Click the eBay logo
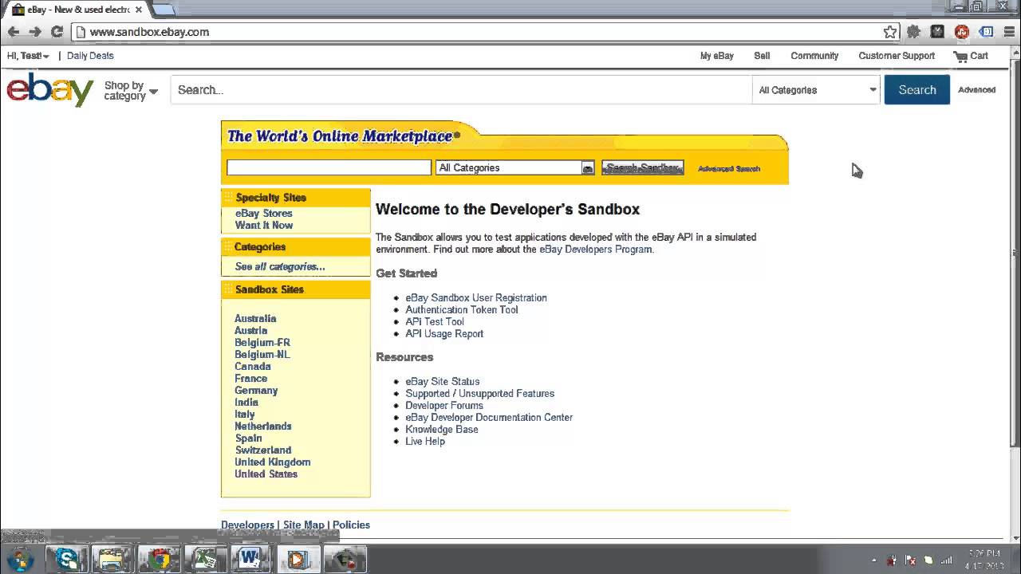Screen dimensions: 1021x574 pos(50,89)
